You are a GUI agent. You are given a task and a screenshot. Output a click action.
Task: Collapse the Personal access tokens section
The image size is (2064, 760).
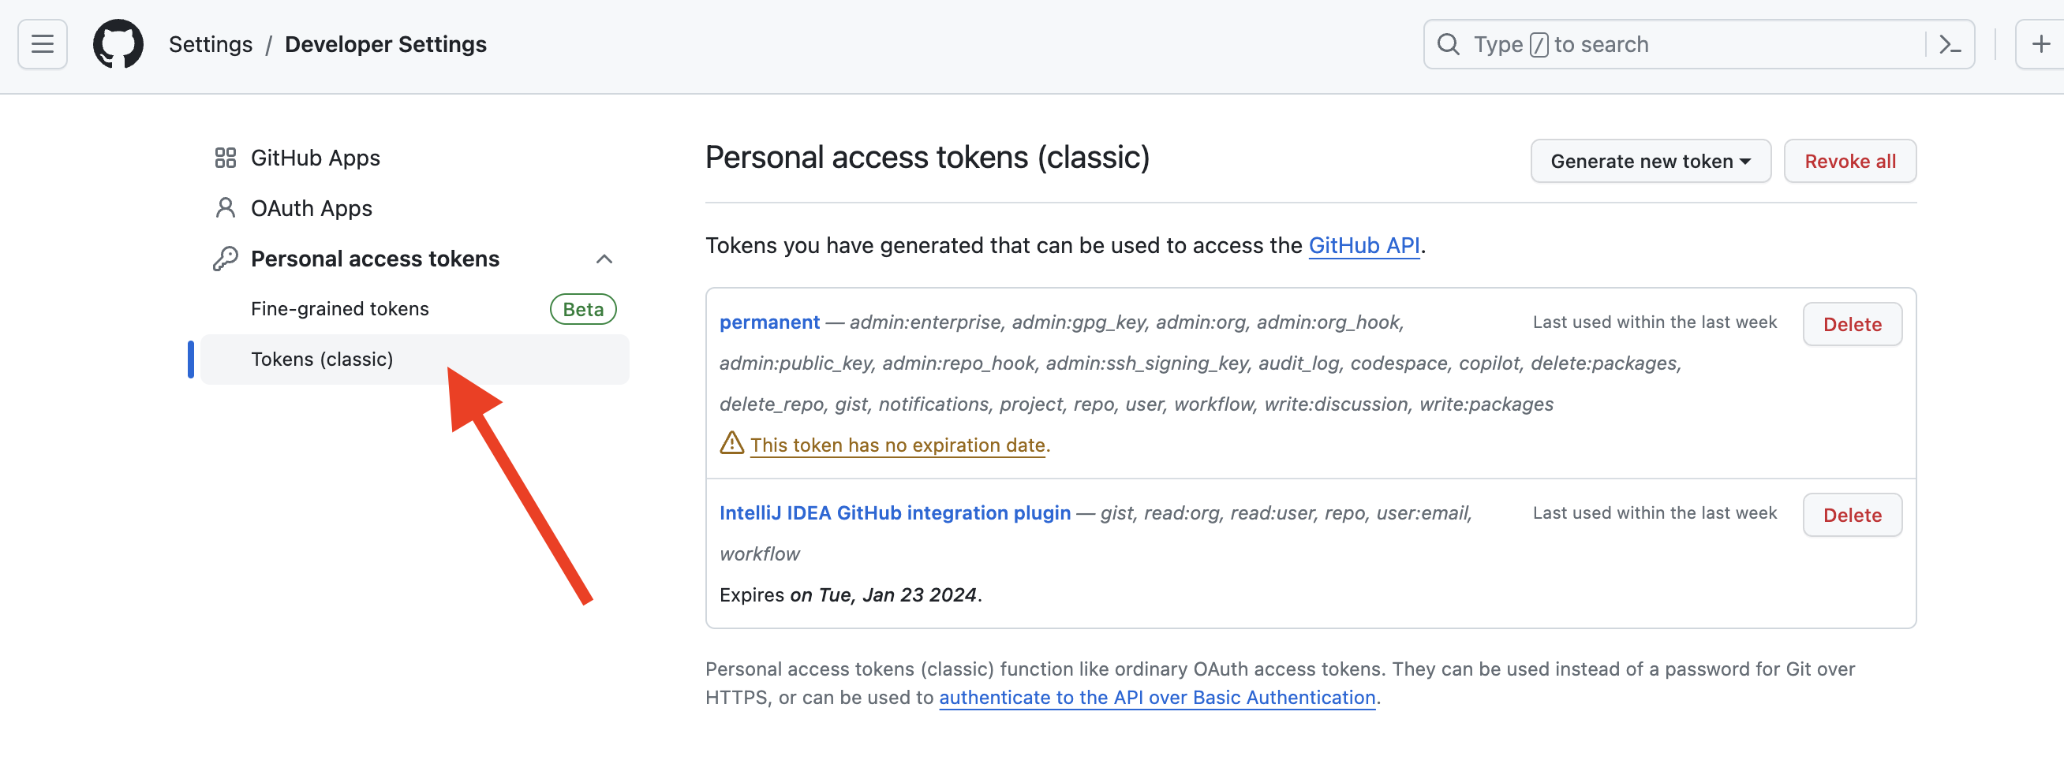(x=604, y=259)
